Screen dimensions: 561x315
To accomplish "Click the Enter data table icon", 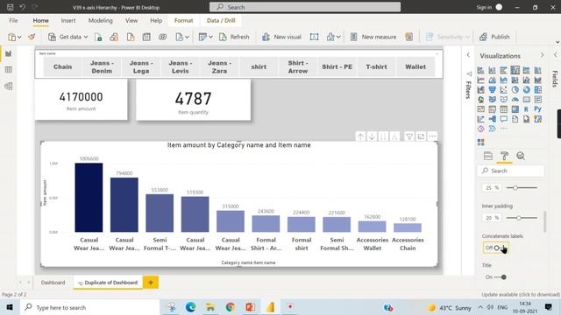I will click(x=146, y=37).
